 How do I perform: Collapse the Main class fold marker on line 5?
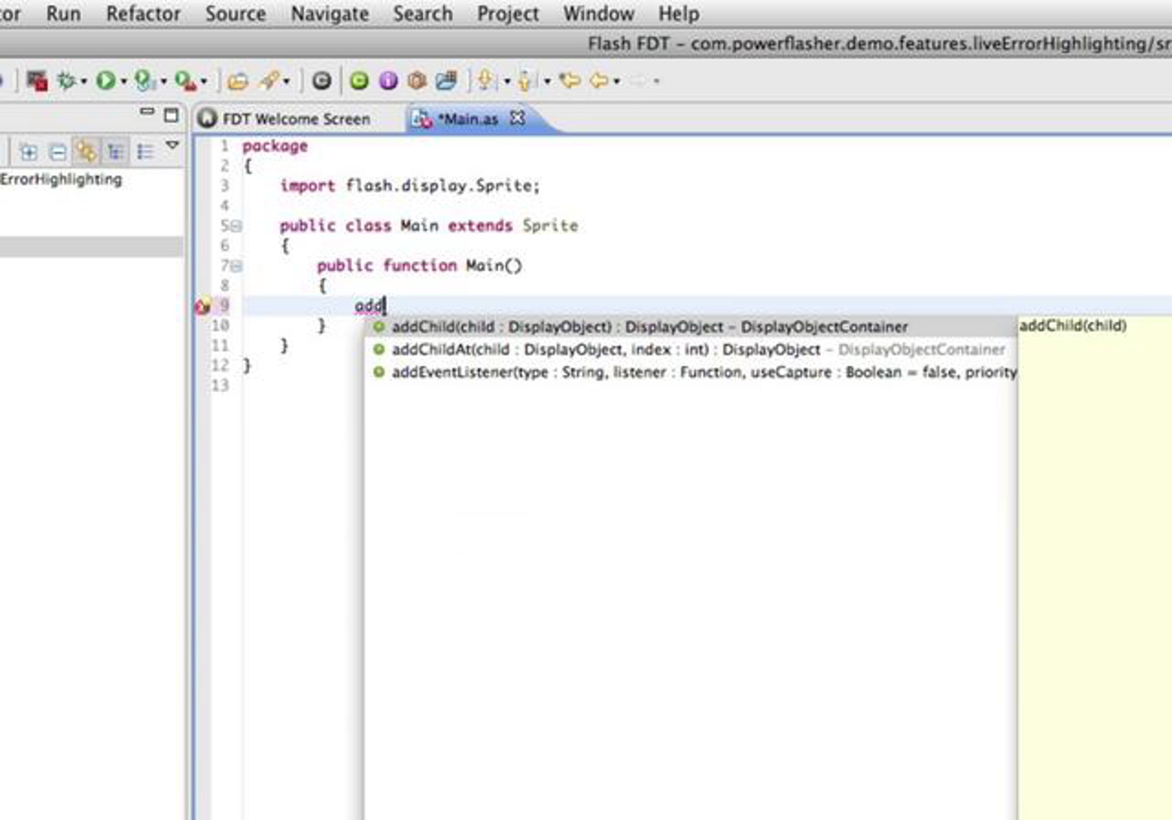coord(237,226)
